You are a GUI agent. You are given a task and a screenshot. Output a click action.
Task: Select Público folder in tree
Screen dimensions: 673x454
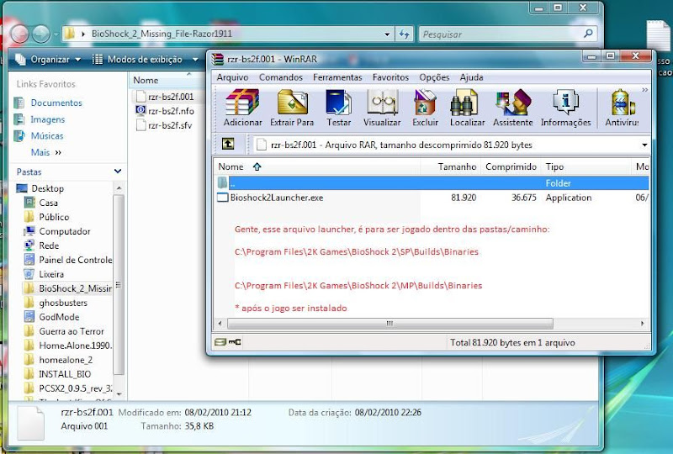54,217
